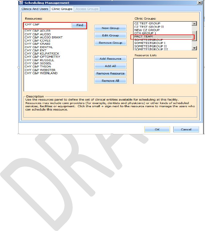The height and width of the screenshot is (231, 205).
Task: Select CHY C&P SIEGEL resource
Action: (38, 63)
